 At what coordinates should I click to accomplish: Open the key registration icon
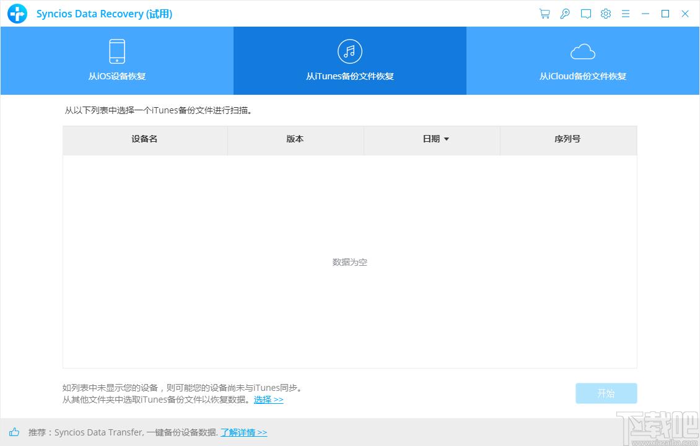(x=565, y=14)
